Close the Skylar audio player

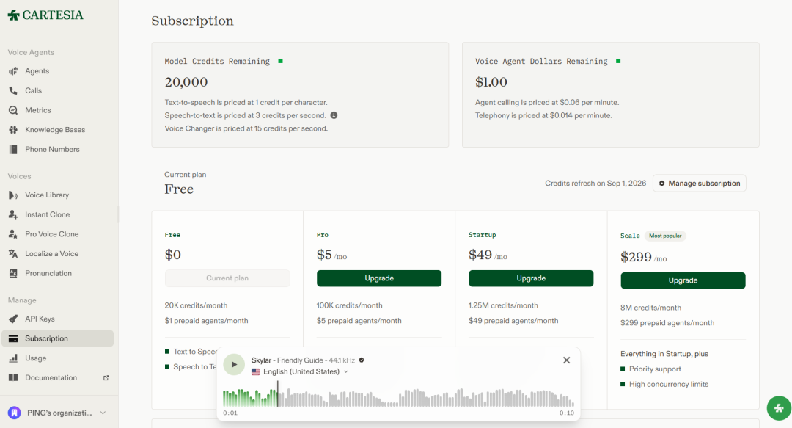[567, 360]
